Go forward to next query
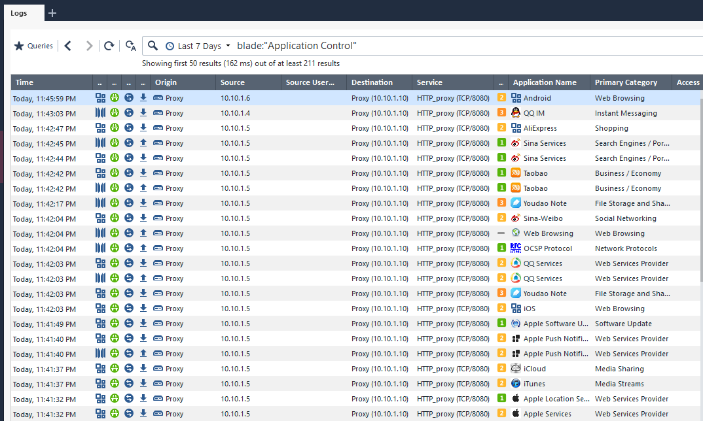This screenshot has height=421, width=703. 89,46
